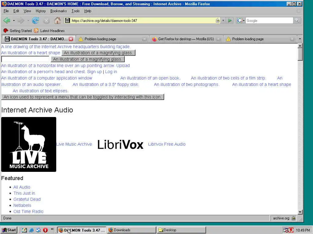Screen dimensions: 313x234
Task: Click the page scrollbar up arrow
Action: pyautogui.click(x=300, y=46)
